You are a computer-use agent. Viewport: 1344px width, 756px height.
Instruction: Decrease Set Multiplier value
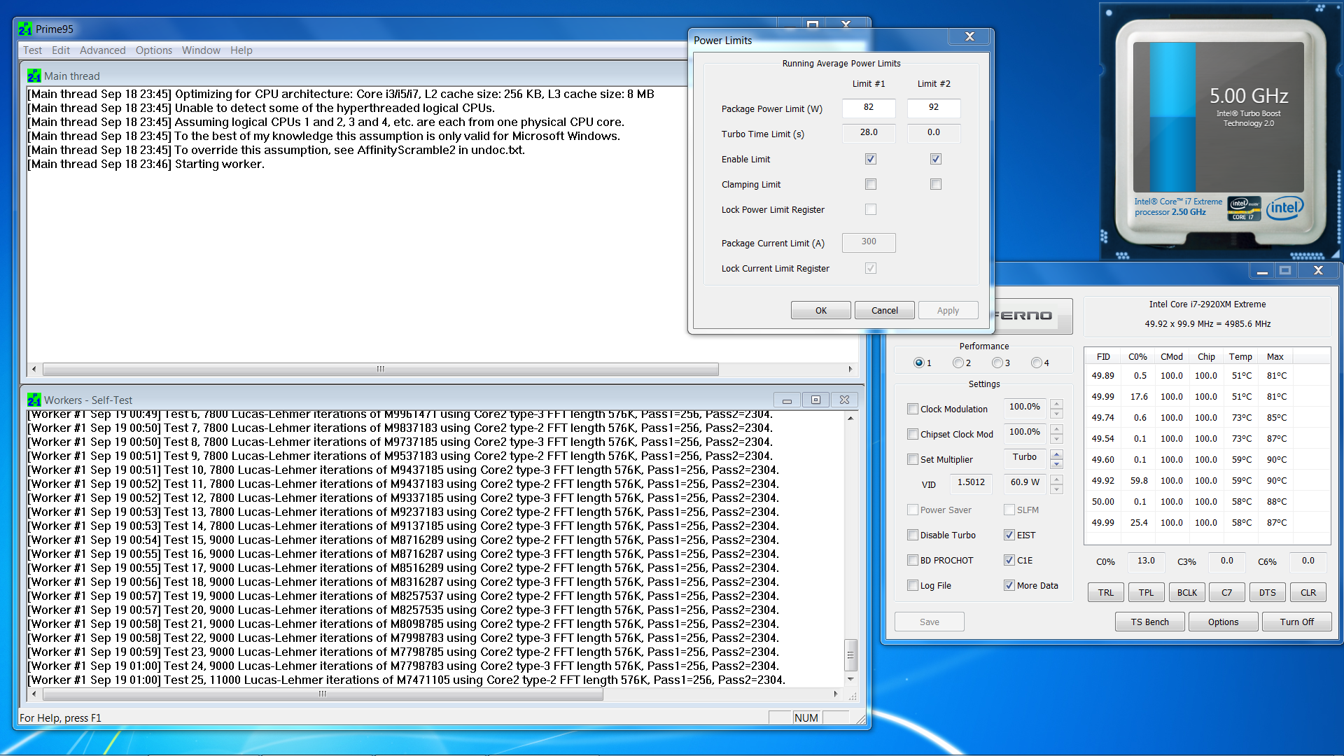coord(1057,463)
